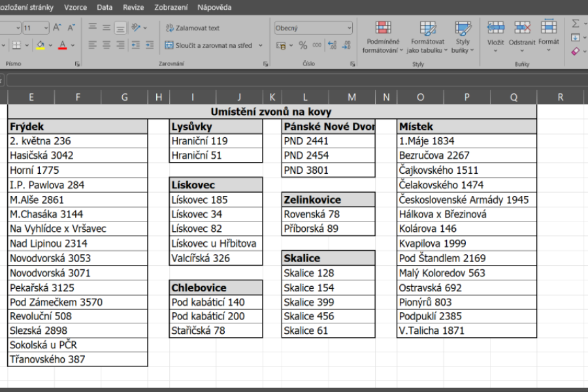Expand the font size dropdown
The image size is (588, 392).
(x=45, y=28)
